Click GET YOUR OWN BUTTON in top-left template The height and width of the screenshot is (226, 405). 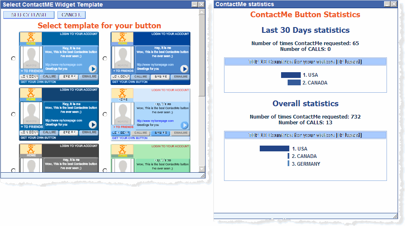[x=38, y=82]
